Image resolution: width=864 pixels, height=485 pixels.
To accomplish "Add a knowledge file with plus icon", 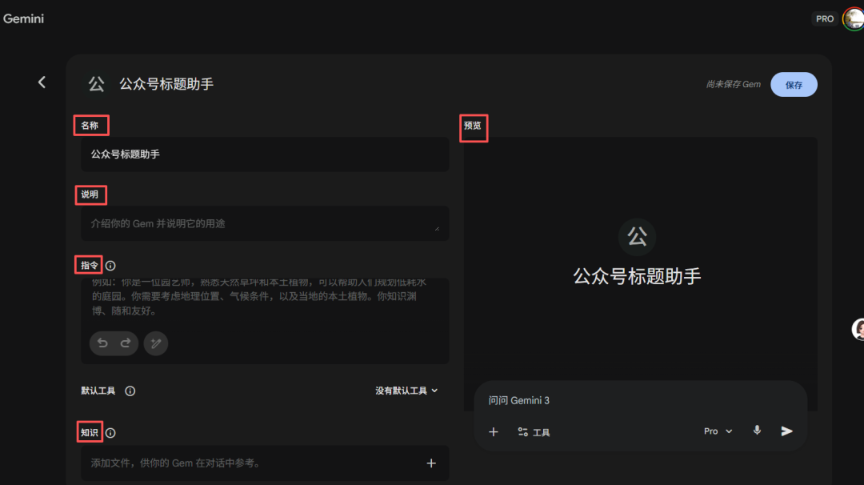I will click(x=431, y=463).
